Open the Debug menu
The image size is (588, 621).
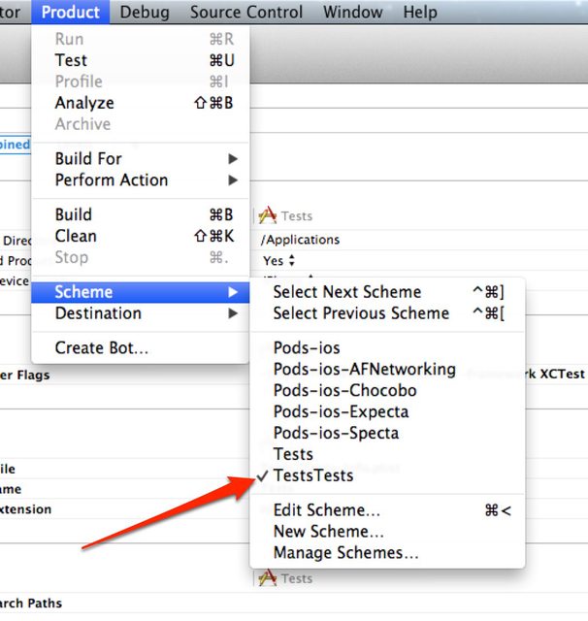(x=145, y=12)
